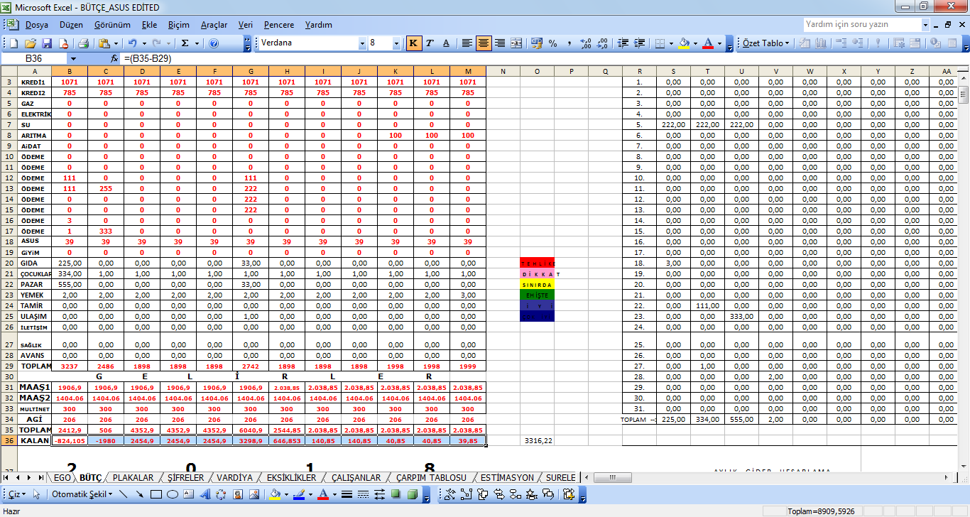Decrease decimal places

point(602,43)
